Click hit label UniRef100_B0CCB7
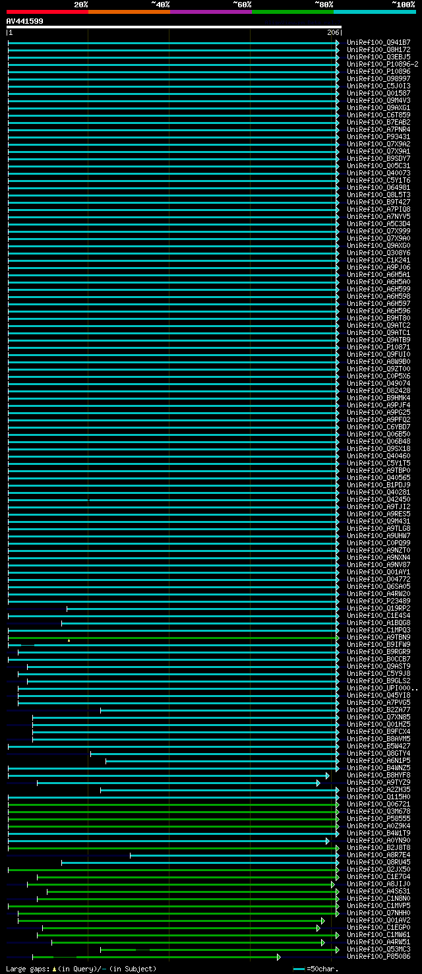This screenshot has width=422, height=974. [378, 659]
